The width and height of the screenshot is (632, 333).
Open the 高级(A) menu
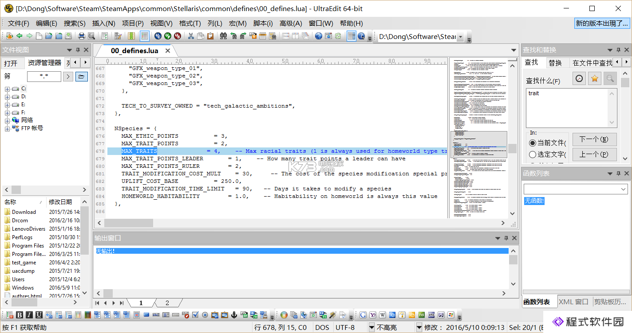291,23
